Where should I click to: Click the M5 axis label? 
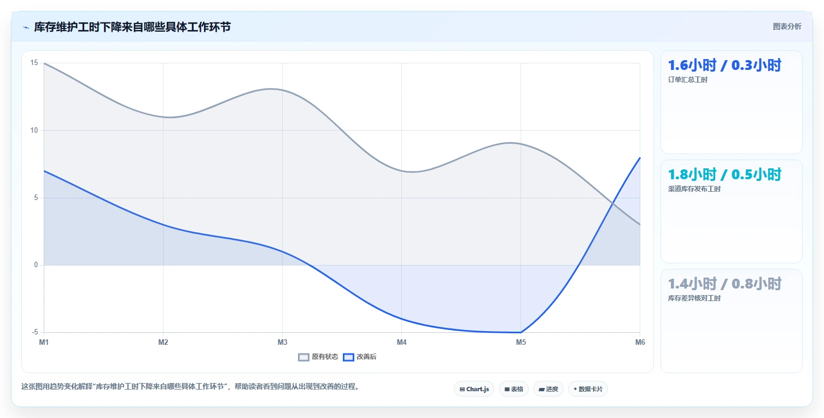pyautogui.click(x=521, y=343)
